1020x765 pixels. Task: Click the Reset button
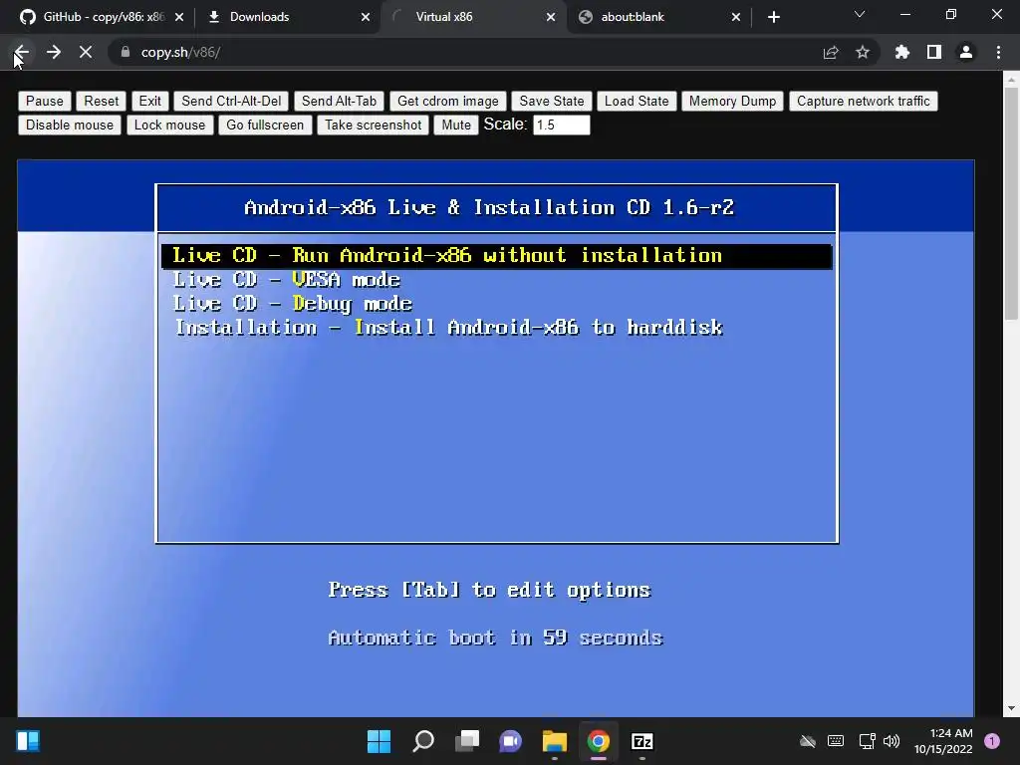point(101,101)
